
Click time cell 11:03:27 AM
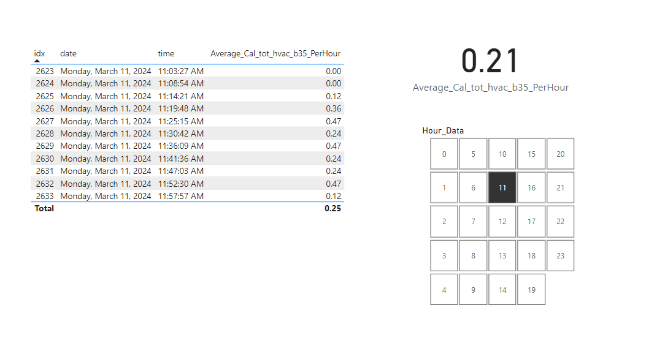pos(180,71)
